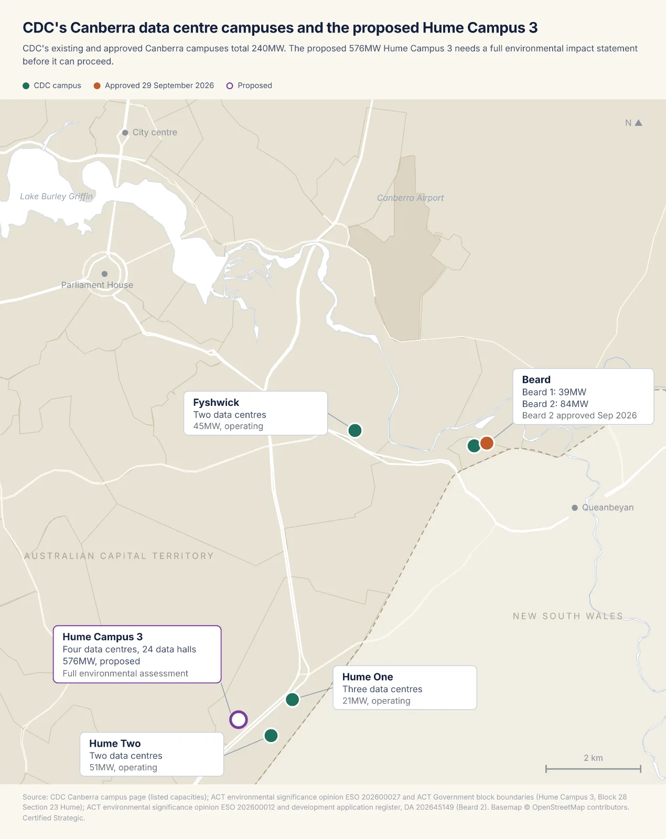The width and height of the screenshot is (666, 839).
Task: Click 'Three data centres' text
Action: click(382, 690)
